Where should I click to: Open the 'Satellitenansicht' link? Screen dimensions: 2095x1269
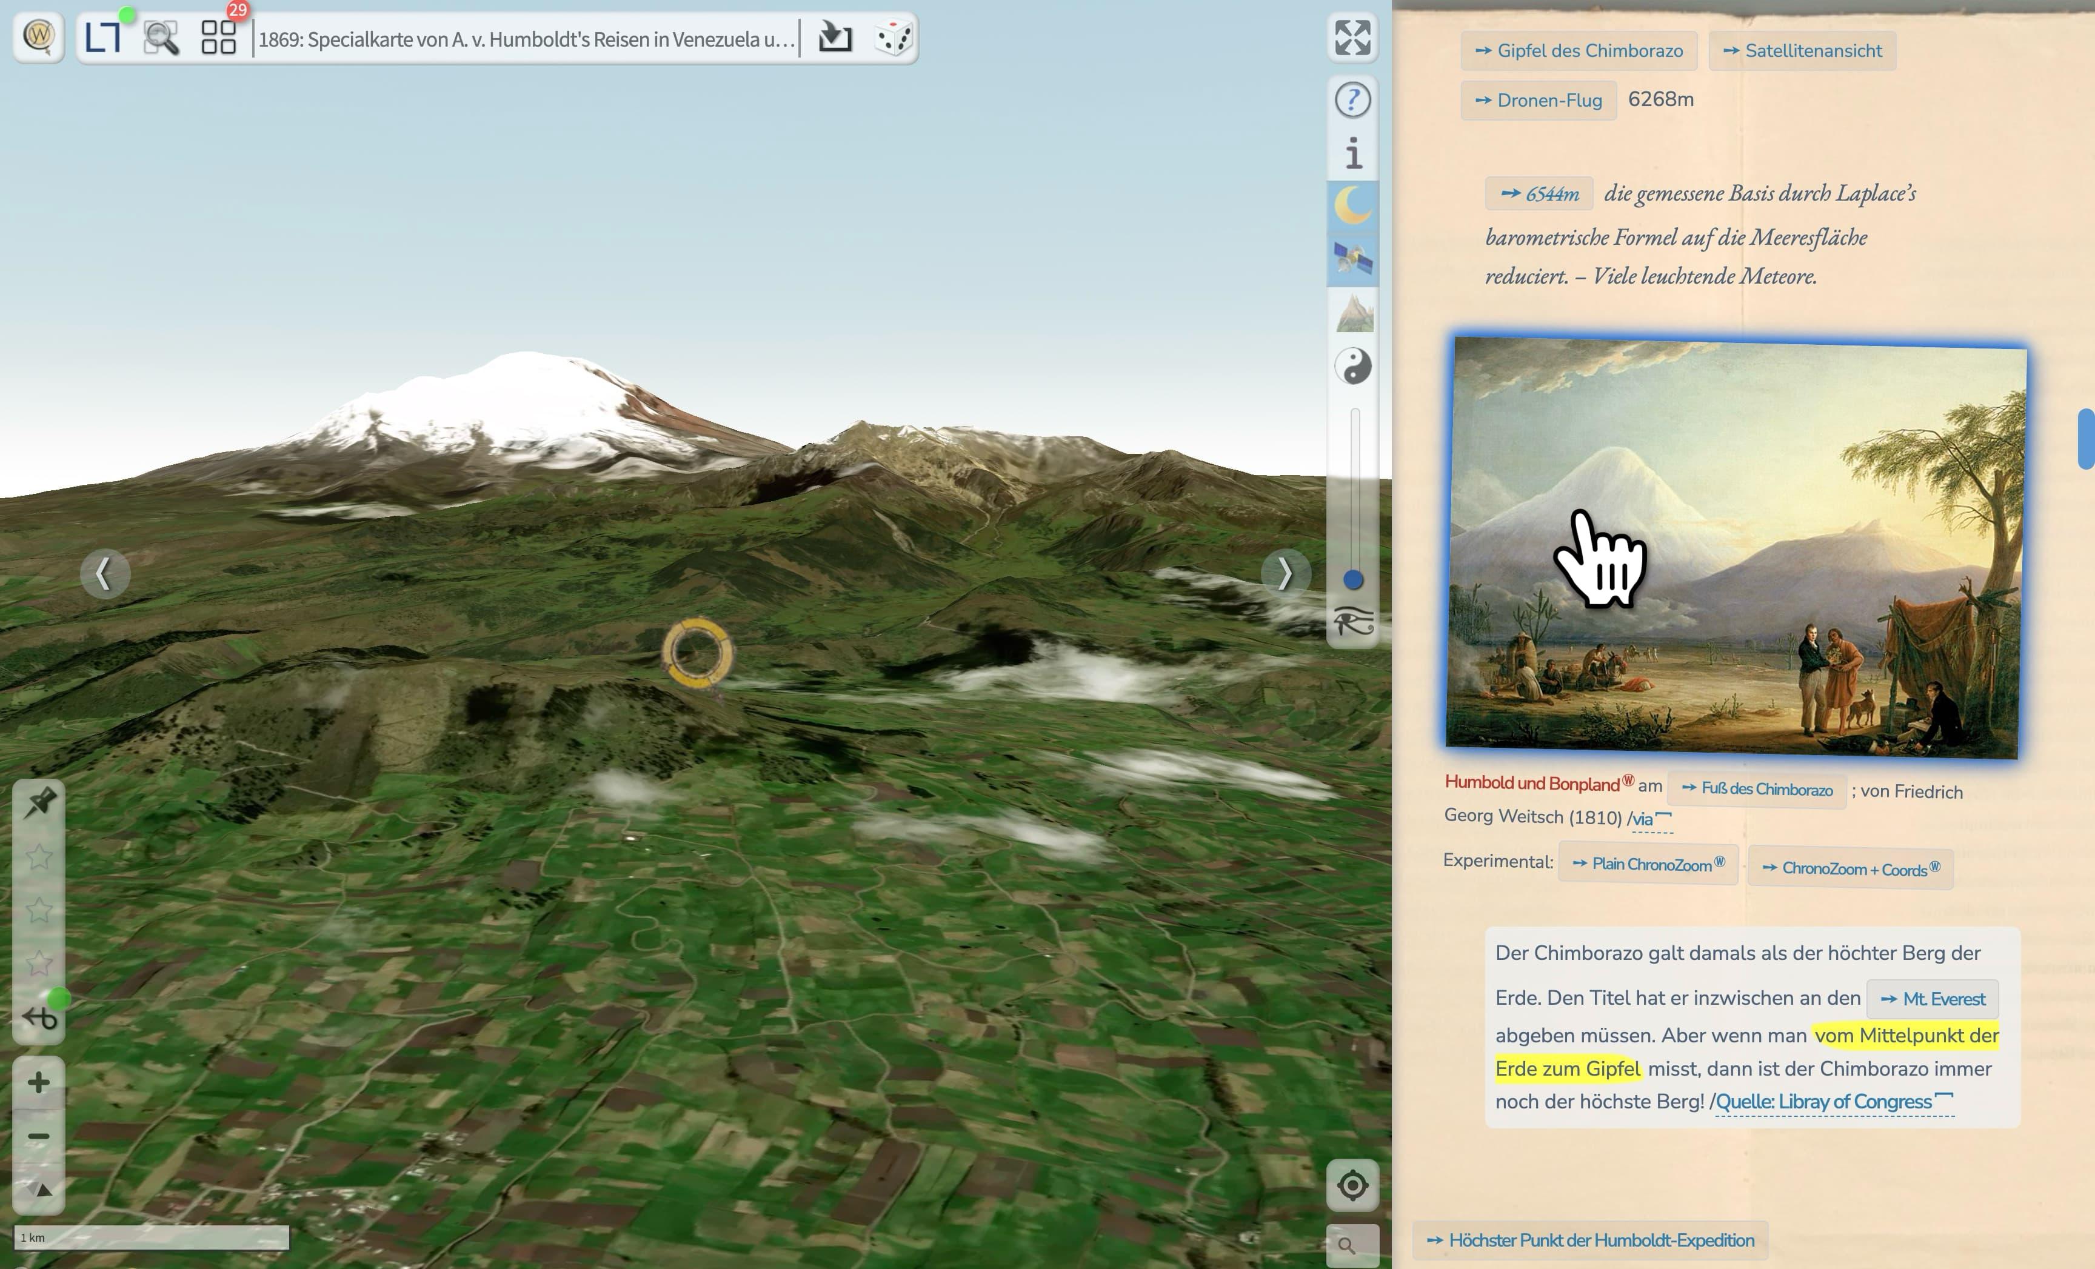pos(1803,51)
